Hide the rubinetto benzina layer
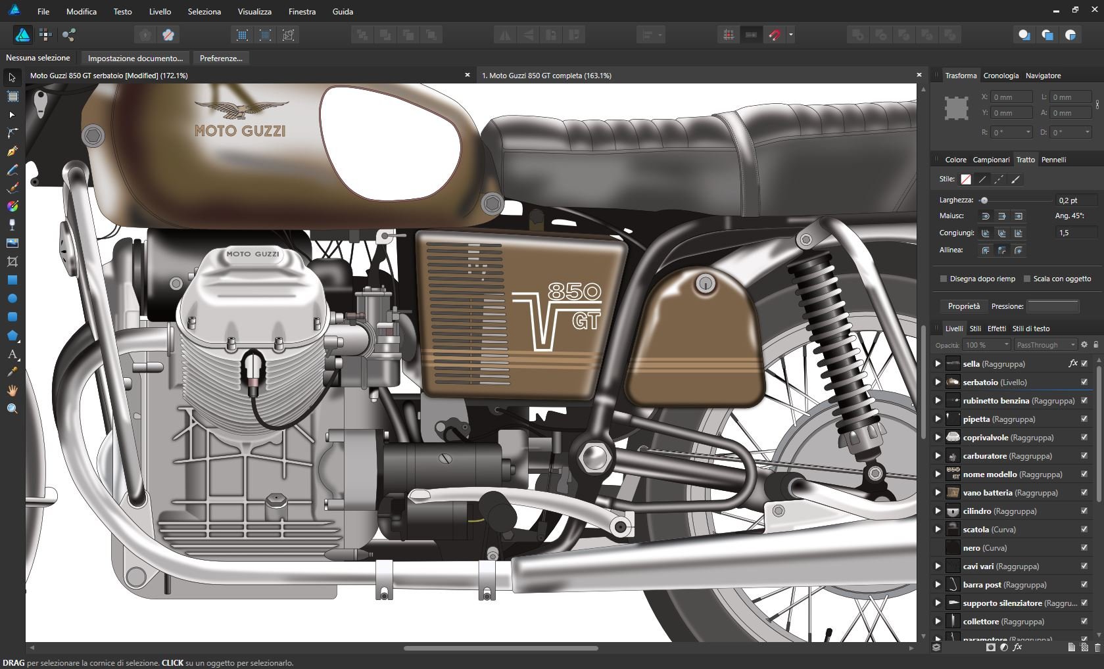The width and height of the screenshot is (1104, 669). 1084,400
